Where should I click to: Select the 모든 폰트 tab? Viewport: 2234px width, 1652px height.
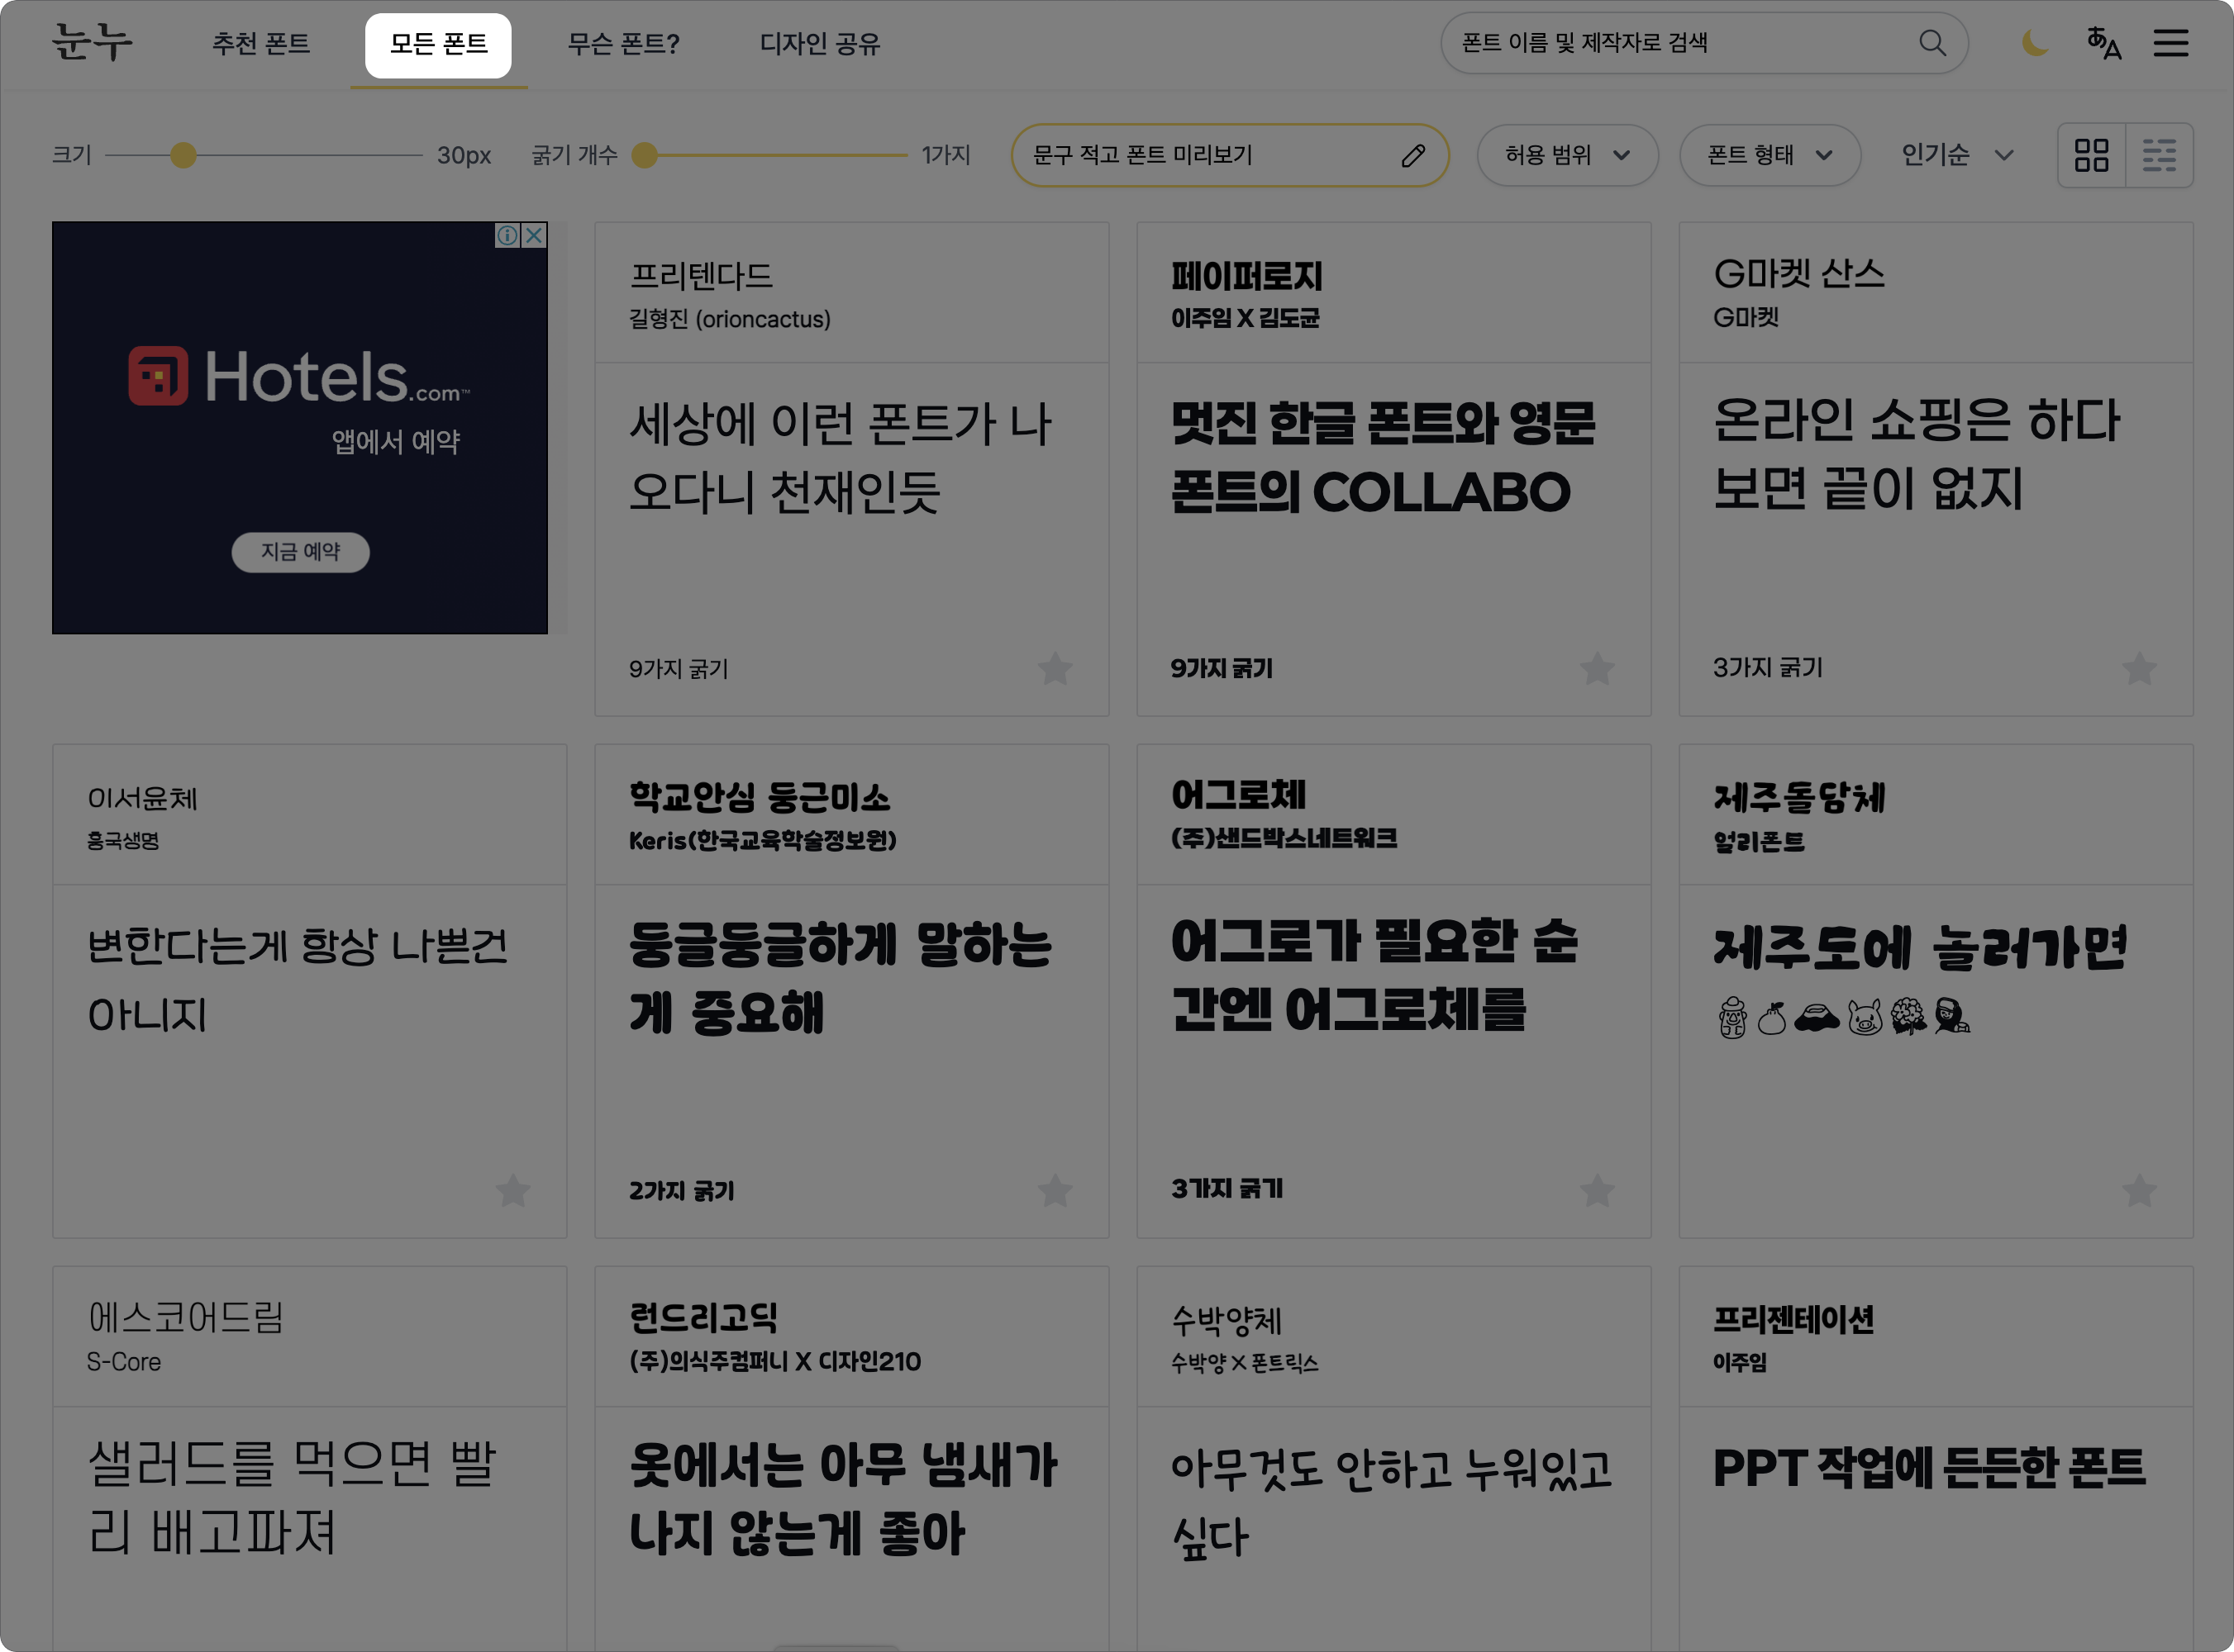click(438, 44)
